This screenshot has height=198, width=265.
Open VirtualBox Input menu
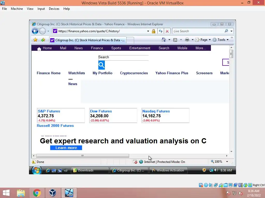pos(41,9)
